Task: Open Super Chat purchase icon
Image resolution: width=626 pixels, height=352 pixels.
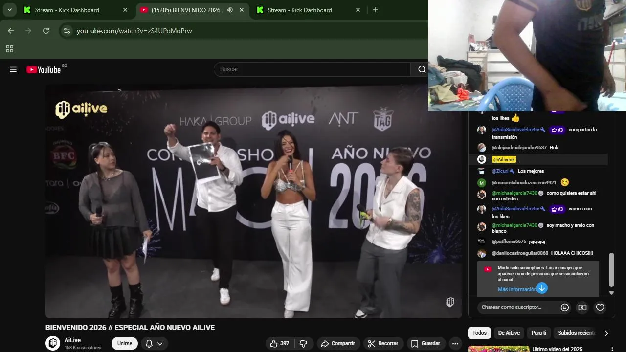Action: tap(582, 308)
